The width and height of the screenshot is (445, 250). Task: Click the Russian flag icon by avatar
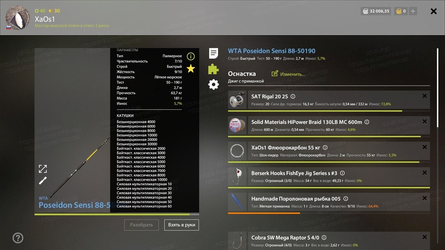(x=8, y=27)
